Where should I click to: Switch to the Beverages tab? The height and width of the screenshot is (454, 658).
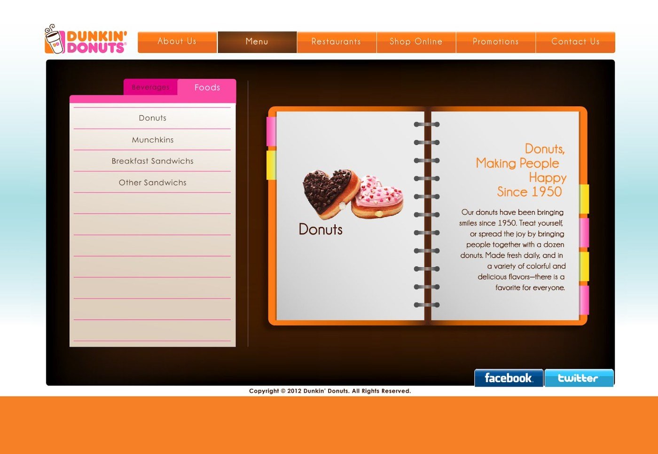[150, 87]
